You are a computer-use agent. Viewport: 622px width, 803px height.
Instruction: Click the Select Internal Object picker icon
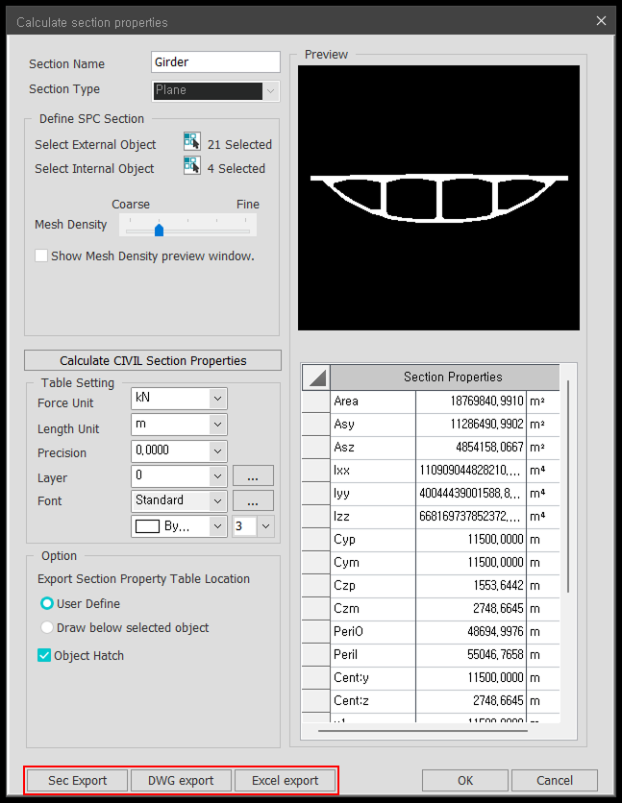click(x=192, y=165)
